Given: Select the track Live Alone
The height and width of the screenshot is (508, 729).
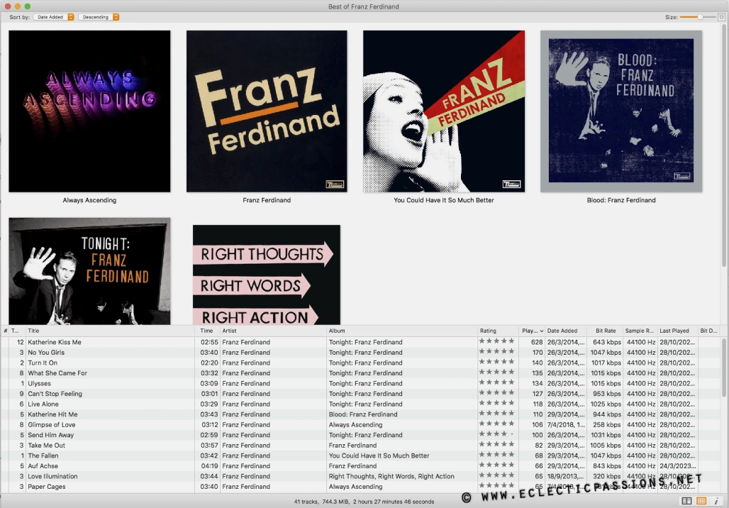Looking at the screenshot, I should point(43,404).
